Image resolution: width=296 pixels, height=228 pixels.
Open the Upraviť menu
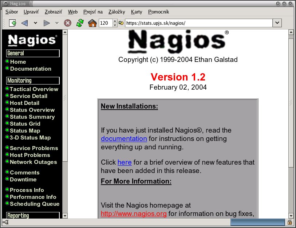(x=31, y=12)
